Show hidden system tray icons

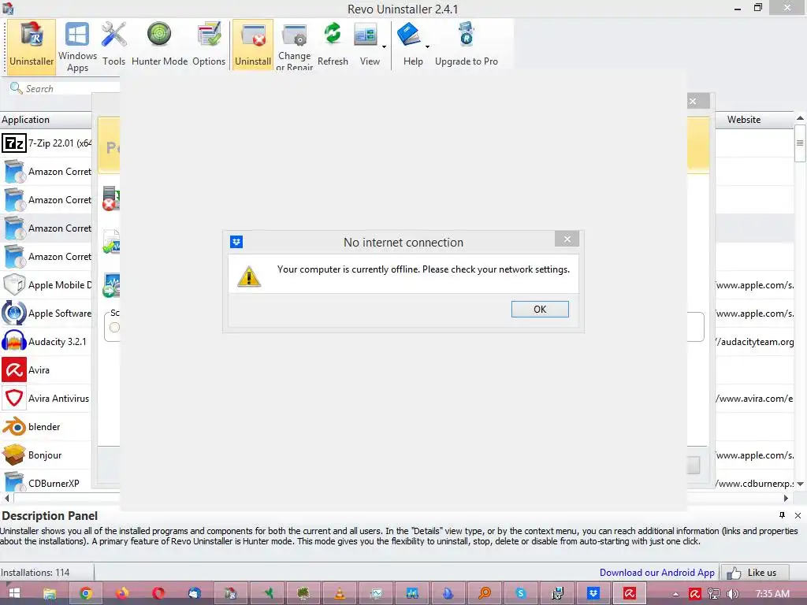[675, 594]
